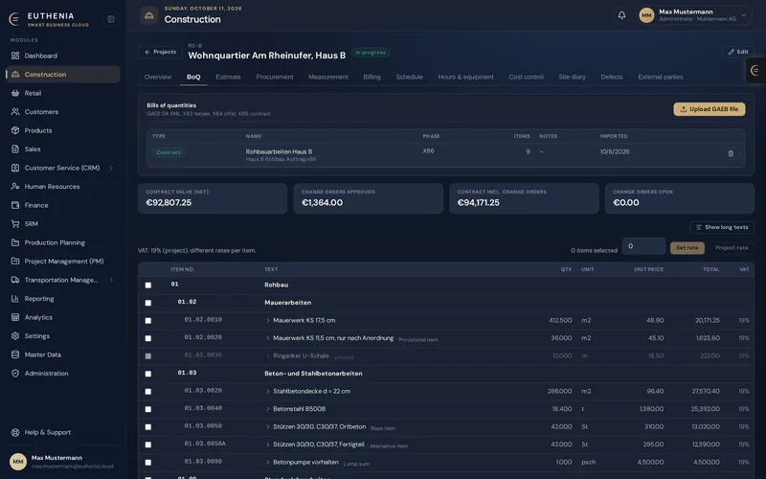766x479 pixels.
Task: Expand Ringanker U-Schale row chevron
Action: tap(268, 355)
